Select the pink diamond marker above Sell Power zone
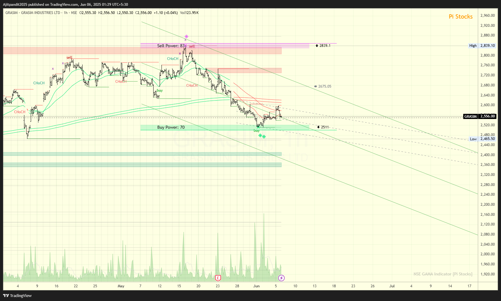The height and width of the screenshot is (301, 501). 187,37
